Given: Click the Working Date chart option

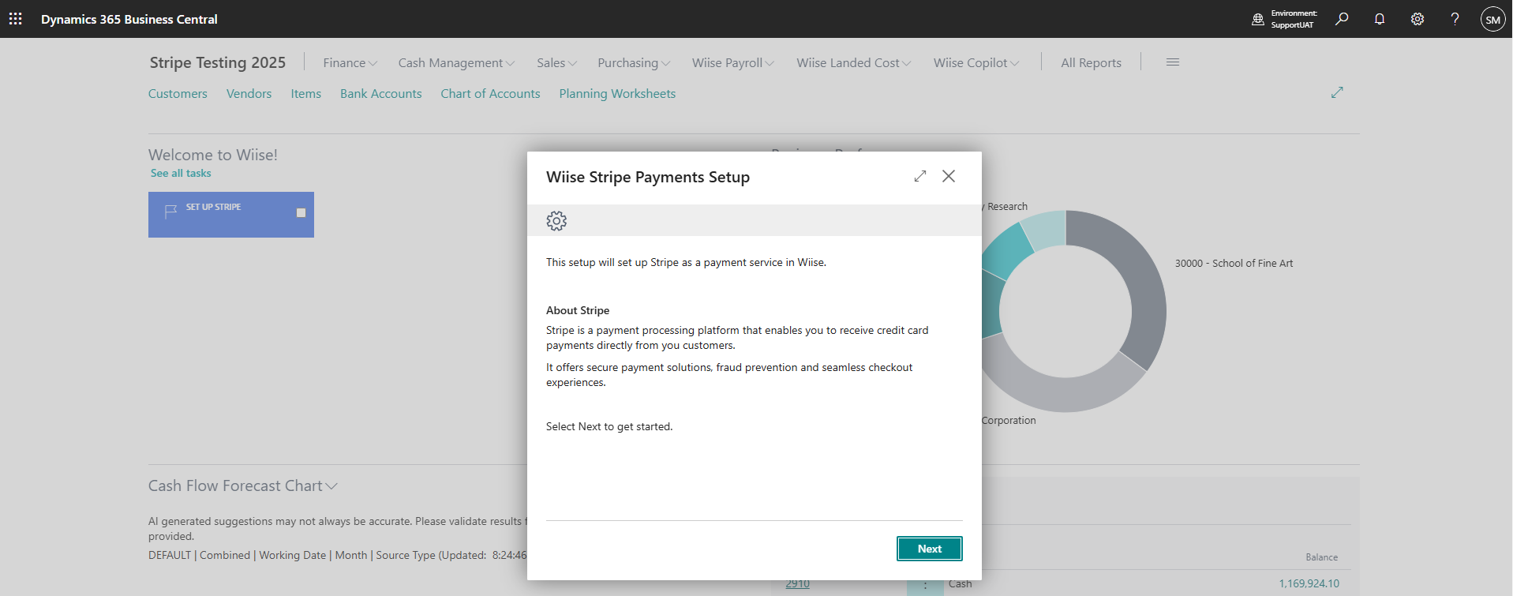Looking at the screenshot, I should pos(292,555).
